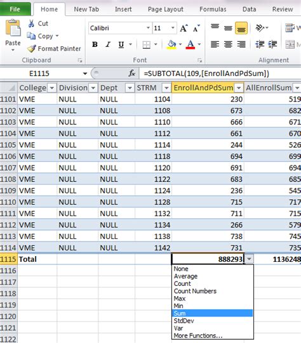Toggle Italic formatting

pyautogui.click(x=108, y=44)
